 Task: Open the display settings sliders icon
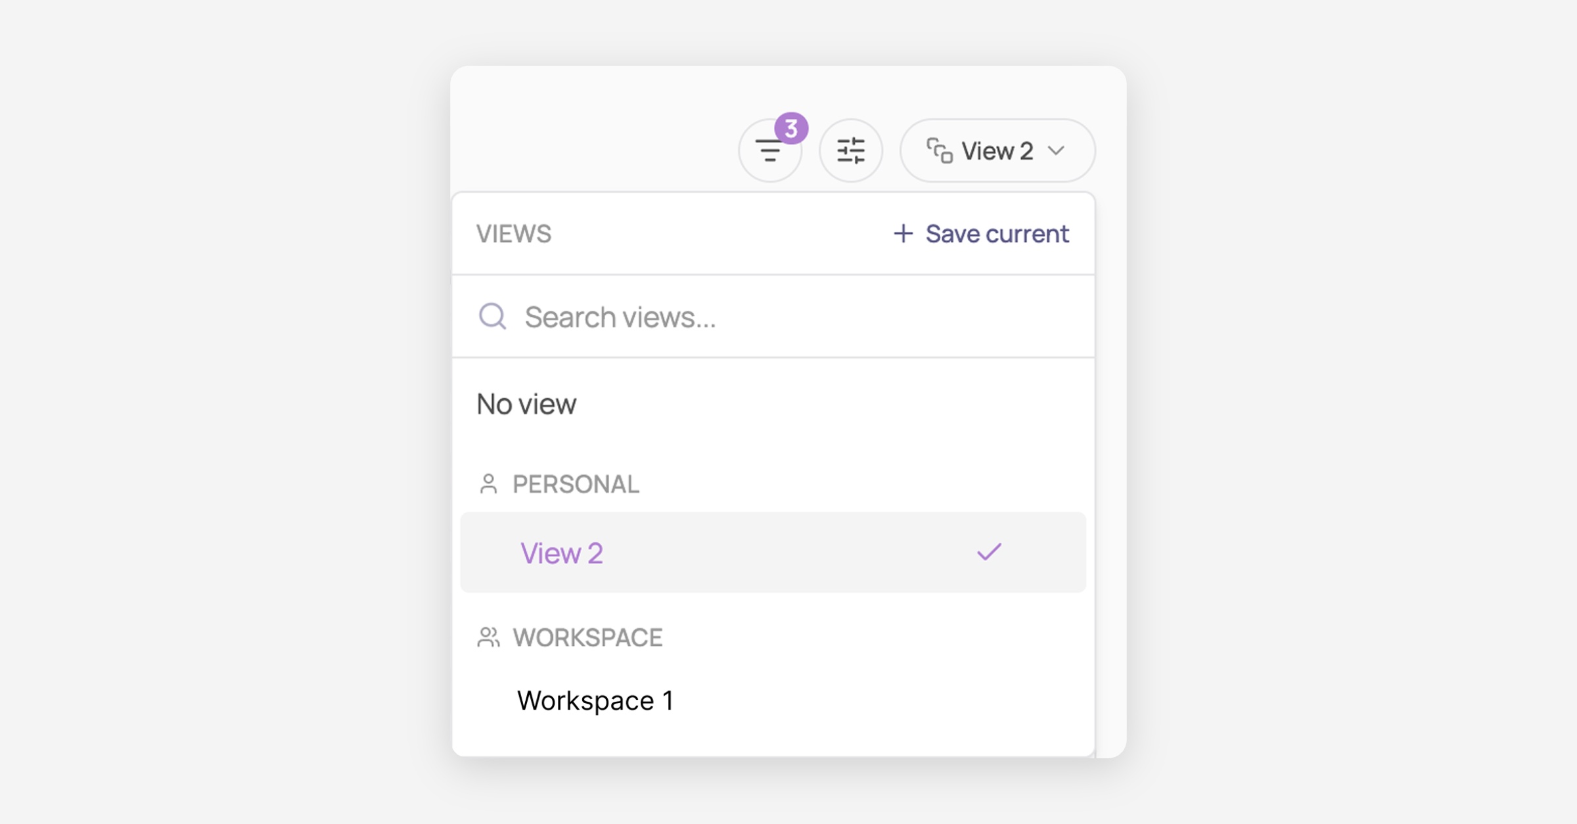pyautogui.click(x=851, y=151)
